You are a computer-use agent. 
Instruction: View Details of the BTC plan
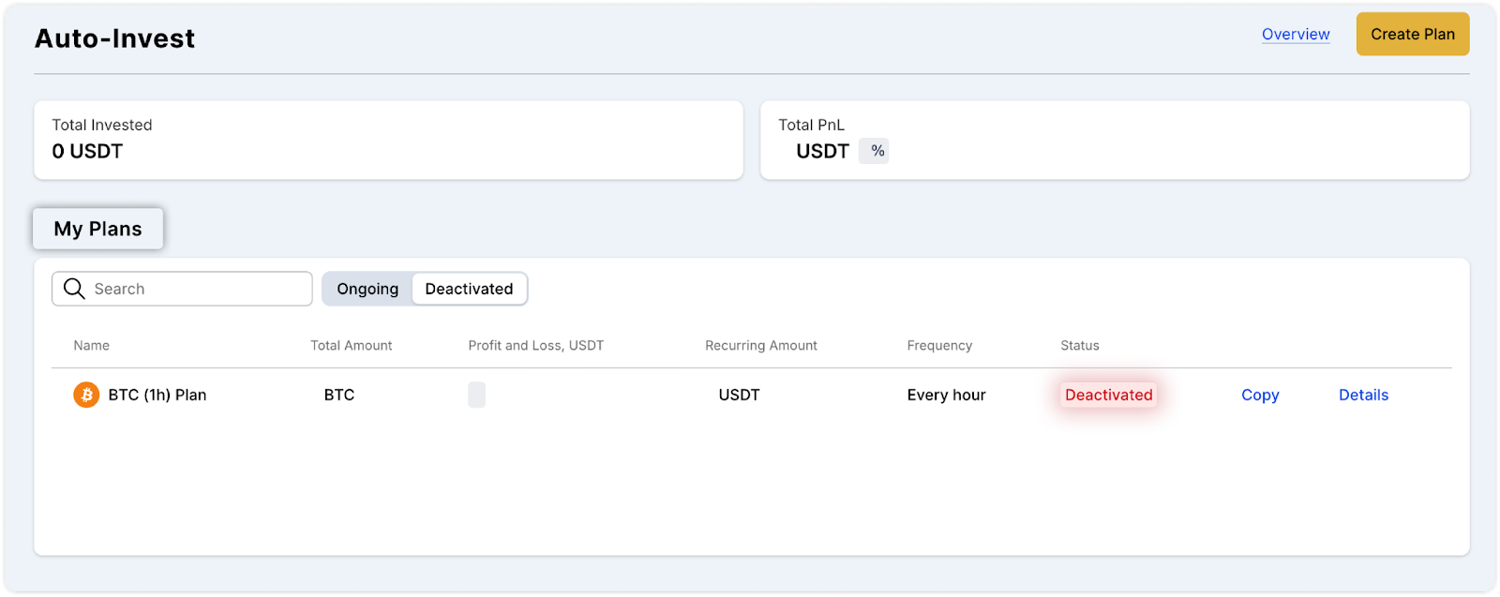(1363, 395)
